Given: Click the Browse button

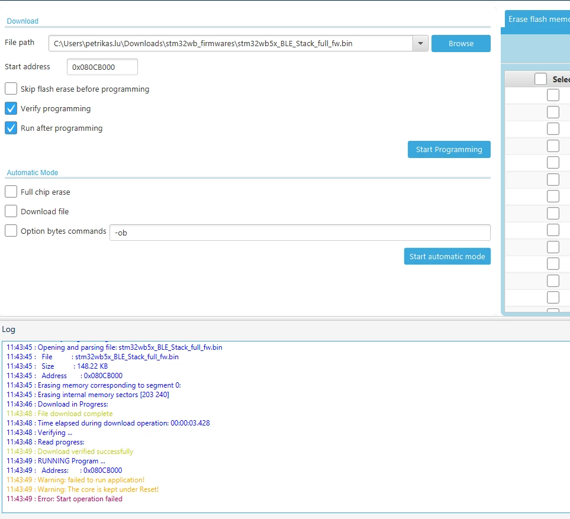Looking at the screenshot, I should tap(460, 44).
